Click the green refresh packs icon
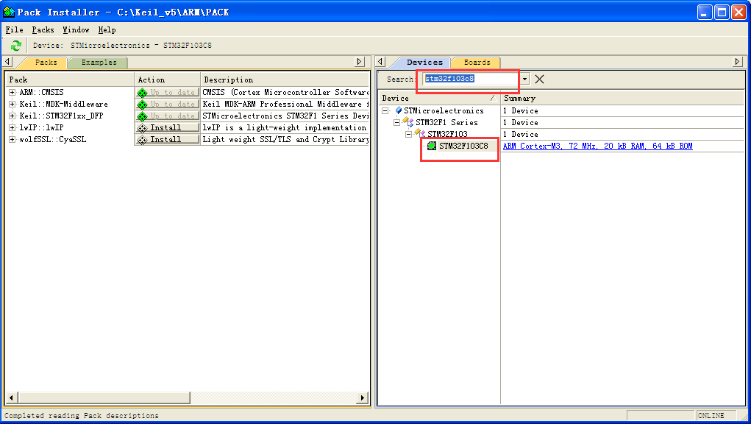Image resolution: width=751 pixels, height=424 pixels. (x=15, y=46)
